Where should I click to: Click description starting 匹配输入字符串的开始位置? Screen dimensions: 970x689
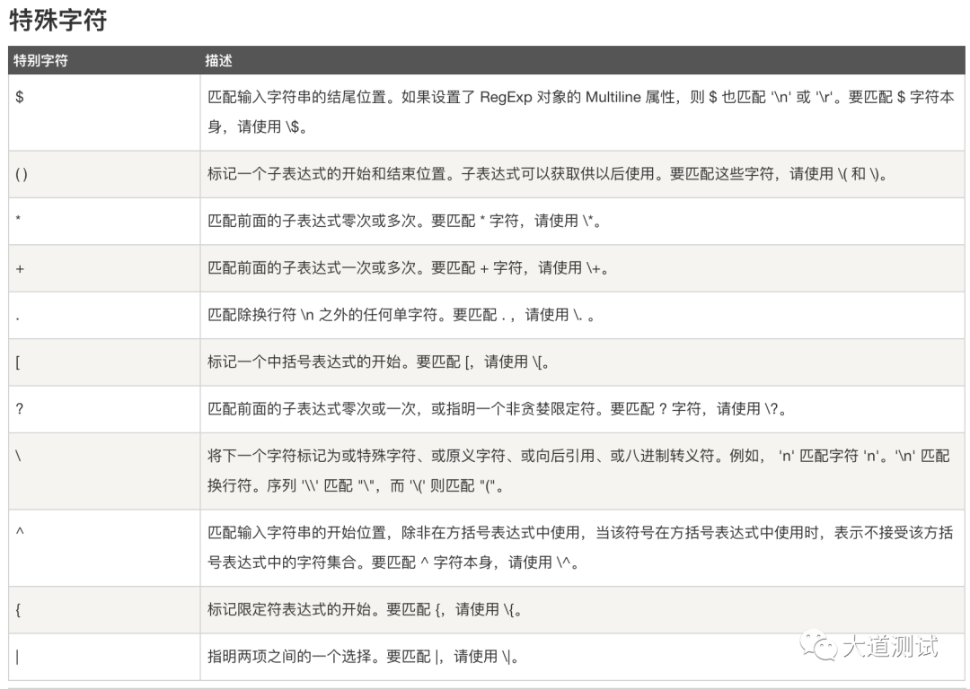point(580,547)
